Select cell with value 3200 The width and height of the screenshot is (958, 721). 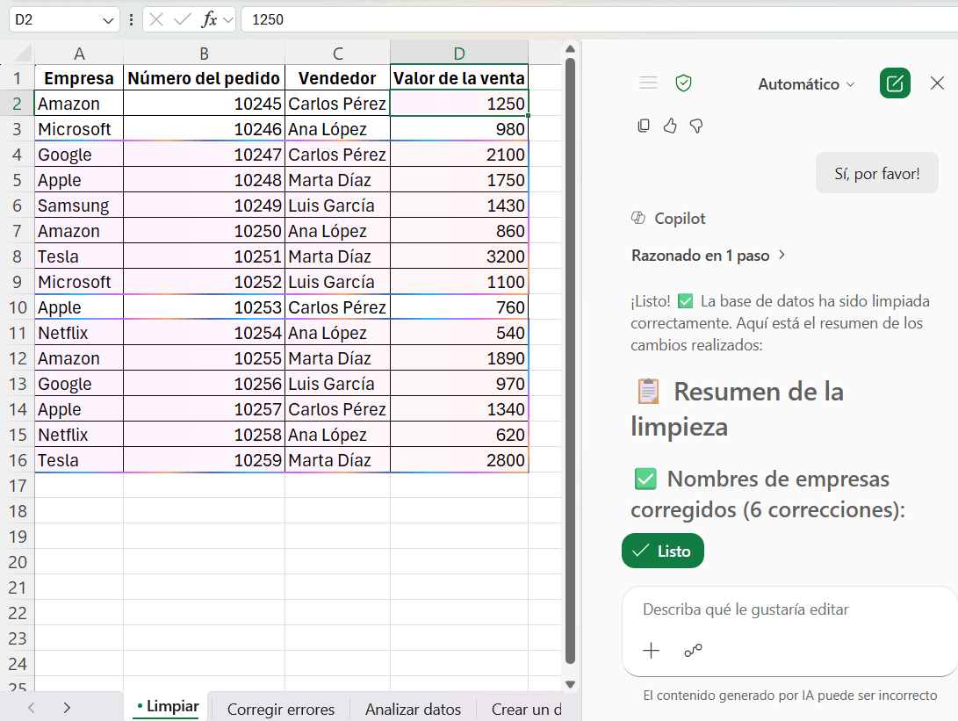coord(459,256)
